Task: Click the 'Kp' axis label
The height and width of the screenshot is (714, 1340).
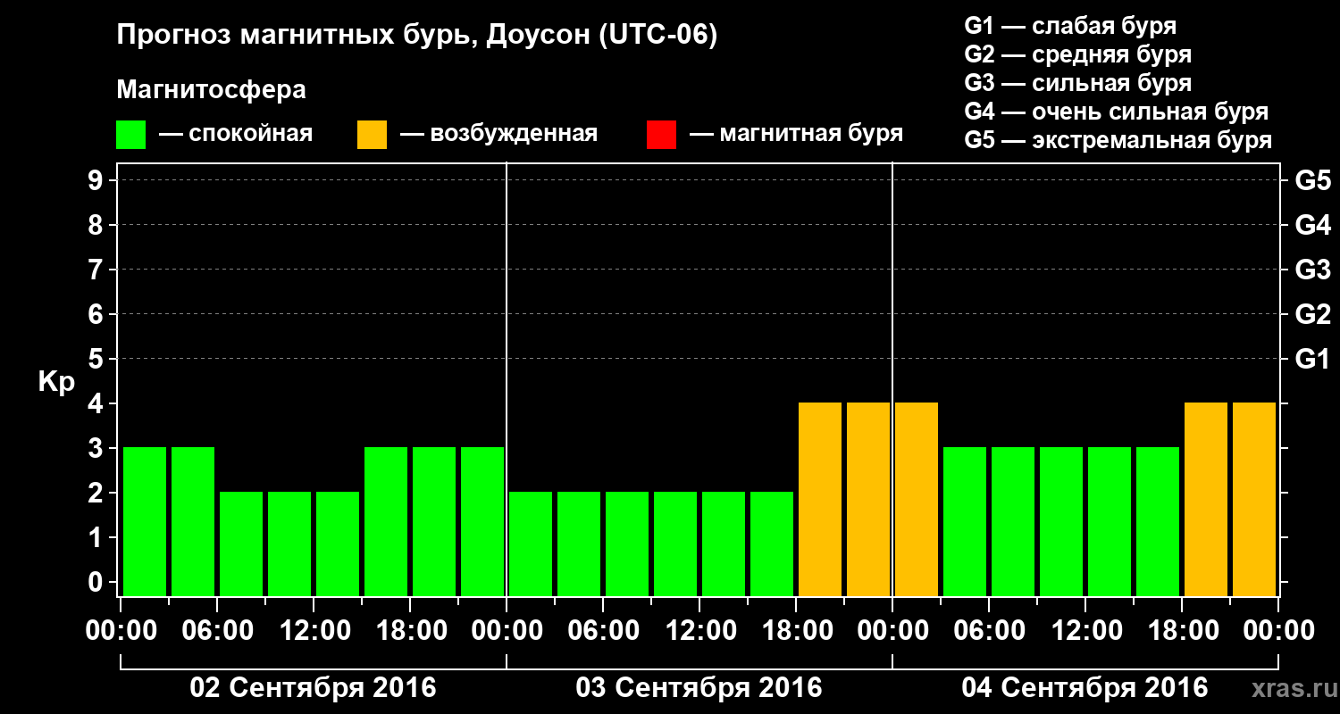Action: 56,383
